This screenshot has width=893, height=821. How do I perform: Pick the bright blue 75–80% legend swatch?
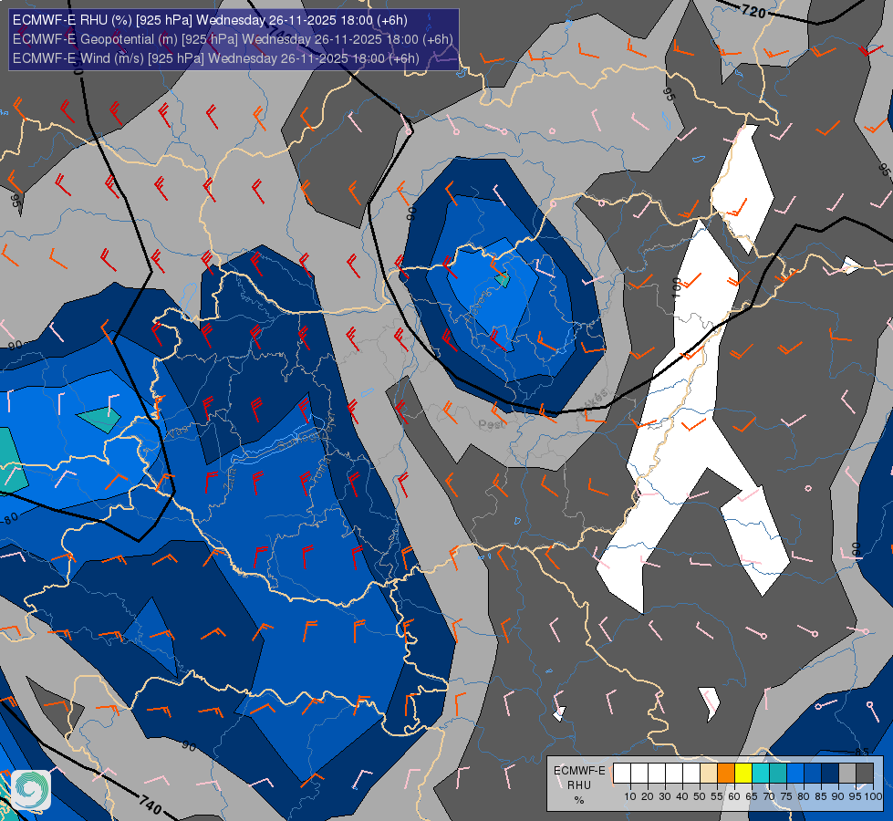795,774
